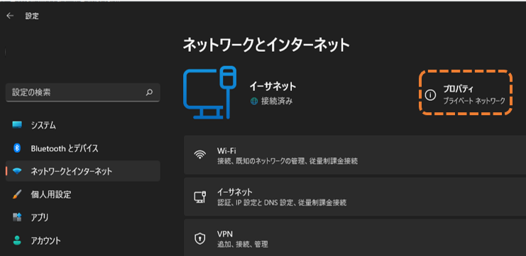Click the 設定の検索 search field
The width and height of the screenshot is (526, 256).
(83, 92)
